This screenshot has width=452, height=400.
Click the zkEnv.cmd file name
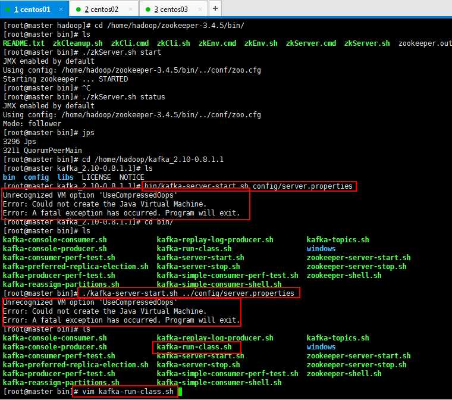tap(217, 43)
